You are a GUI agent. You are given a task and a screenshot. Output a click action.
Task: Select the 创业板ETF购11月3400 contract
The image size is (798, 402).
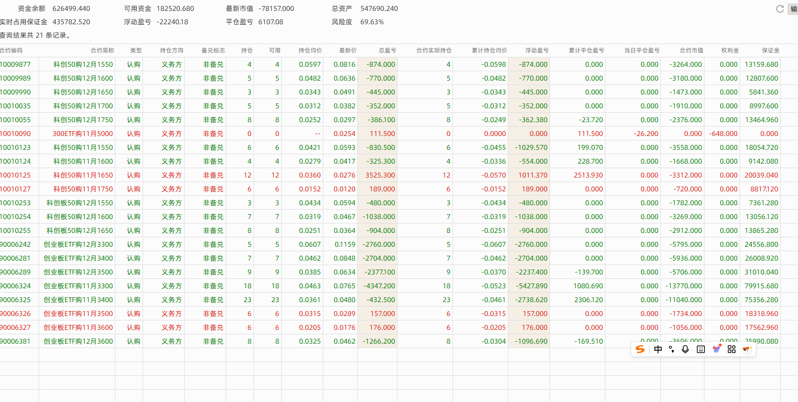tap(78, 300)
